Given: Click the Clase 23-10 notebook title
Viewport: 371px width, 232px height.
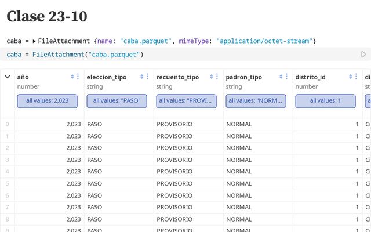Looking at the screenshot, I should click(x=47, y=17).
